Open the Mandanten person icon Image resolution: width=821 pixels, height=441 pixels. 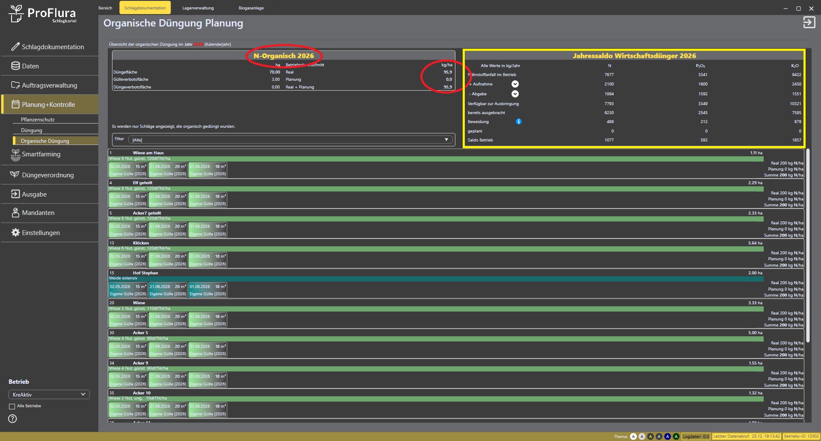point(15,212)
